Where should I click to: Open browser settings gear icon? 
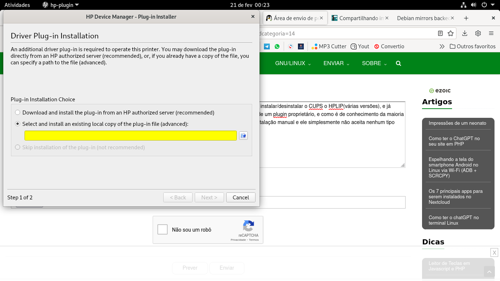click(478, 33)
